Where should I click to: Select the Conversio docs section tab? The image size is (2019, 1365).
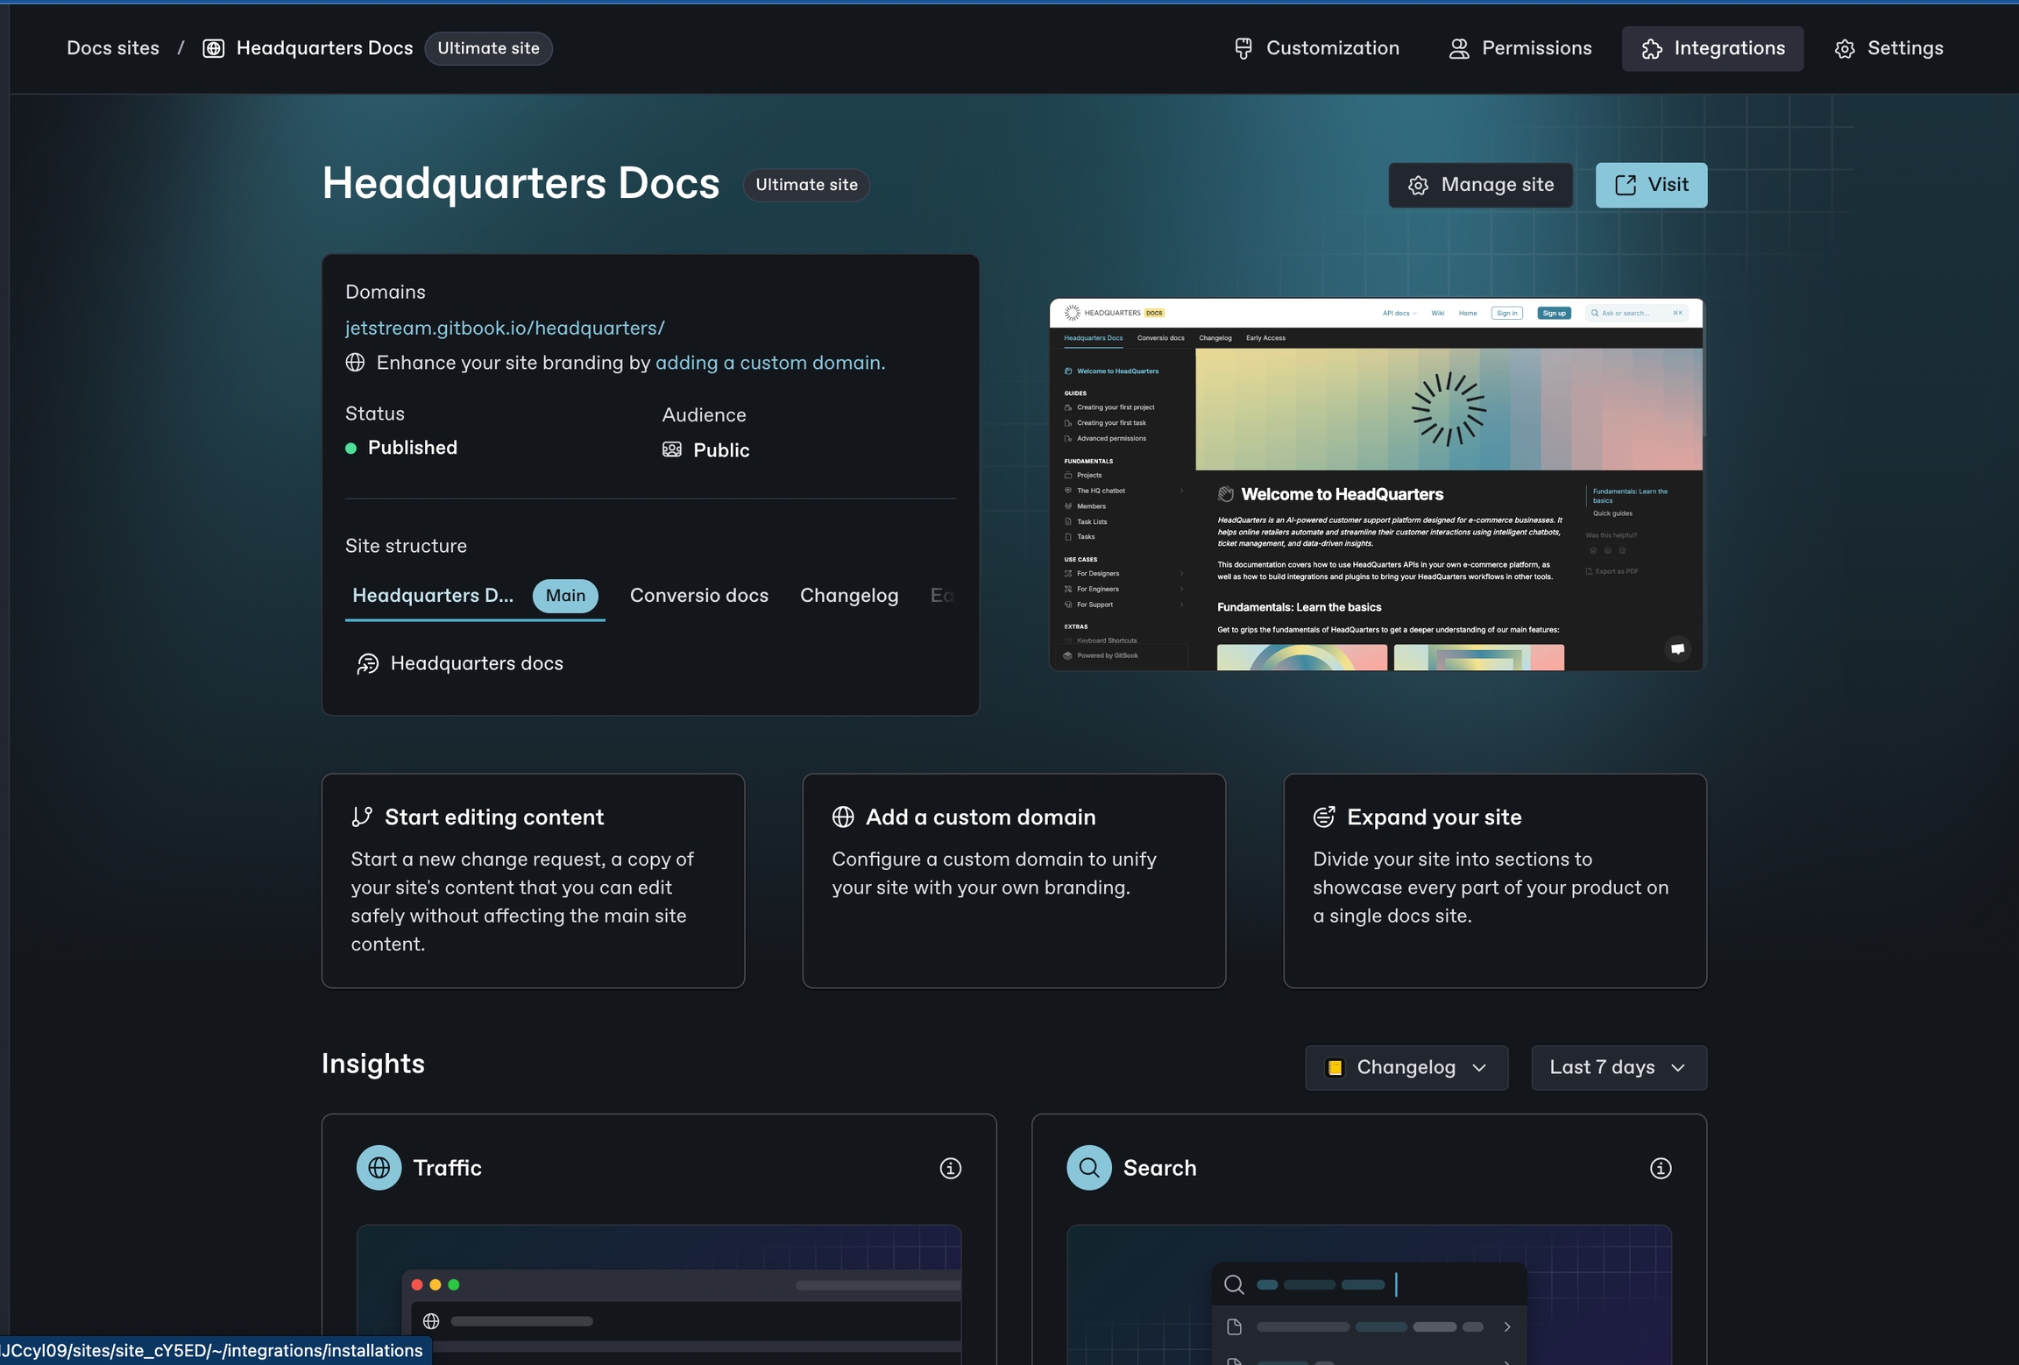click(x=698, y=596)
